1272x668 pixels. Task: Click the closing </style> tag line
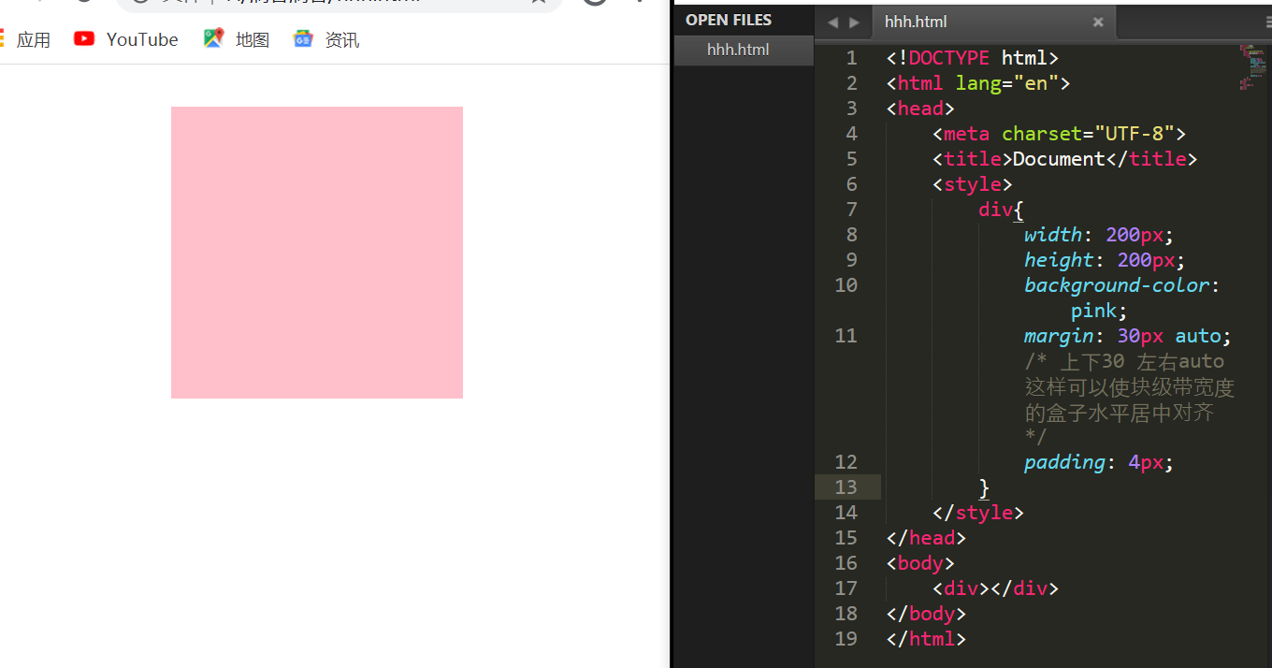[977, 513]
